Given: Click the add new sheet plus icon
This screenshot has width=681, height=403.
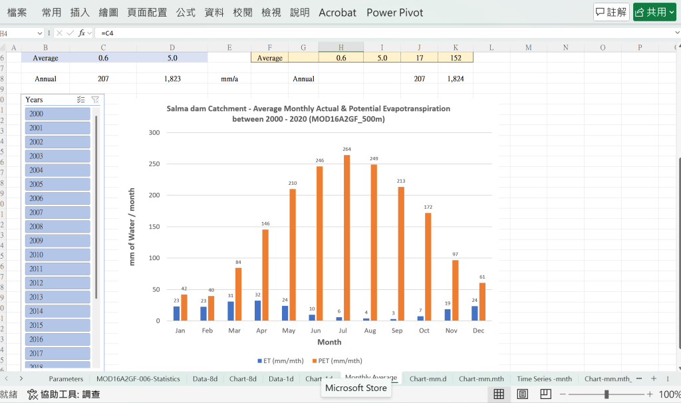Looking at the screenshot, I should (654, 378).
